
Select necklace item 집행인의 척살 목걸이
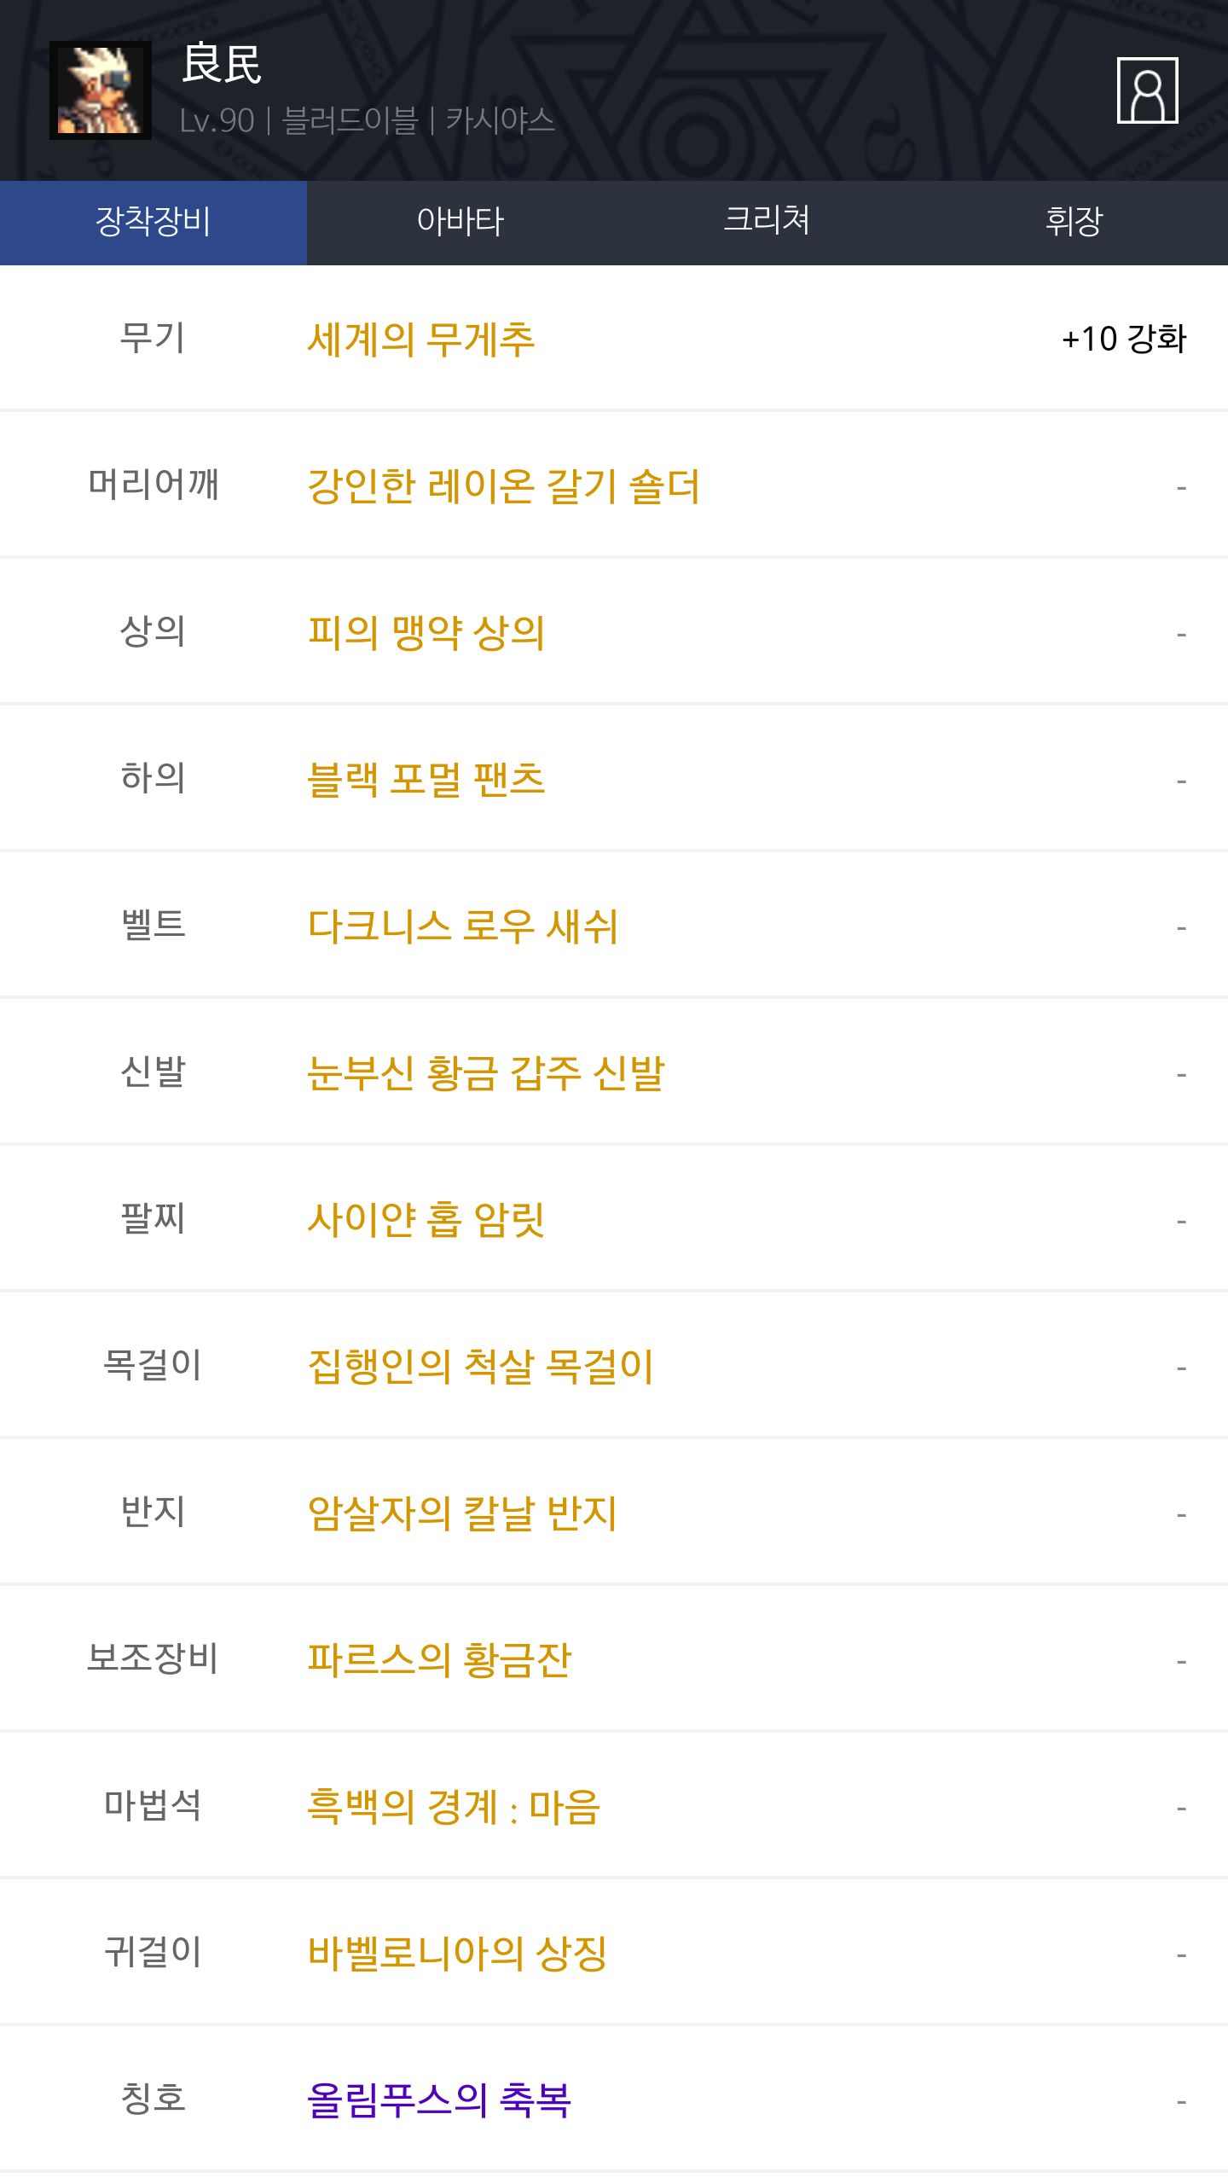480,1367
